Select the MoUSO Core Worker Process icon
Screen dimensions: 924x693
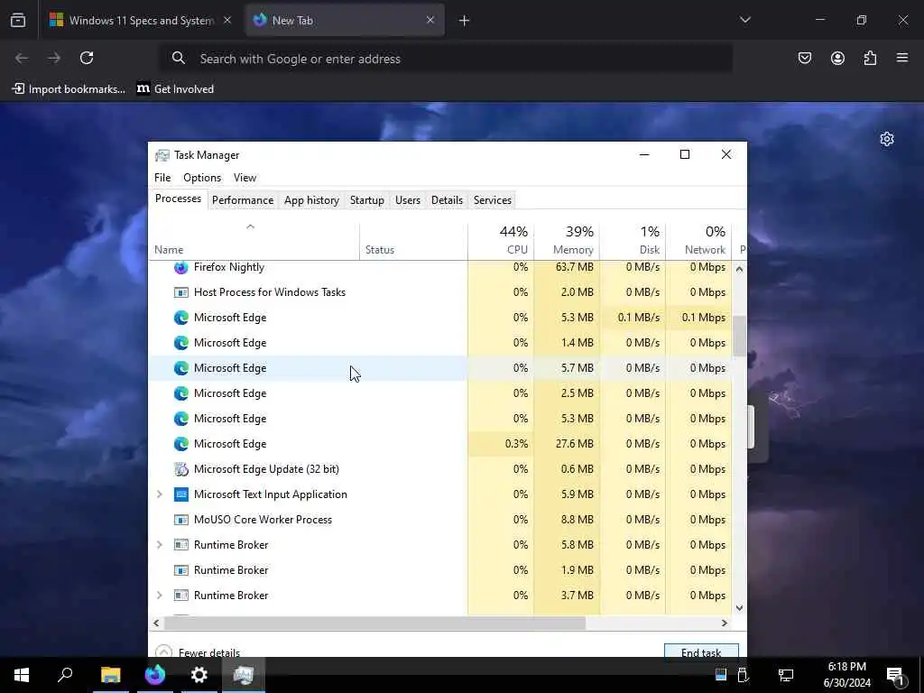coord(180,520)
